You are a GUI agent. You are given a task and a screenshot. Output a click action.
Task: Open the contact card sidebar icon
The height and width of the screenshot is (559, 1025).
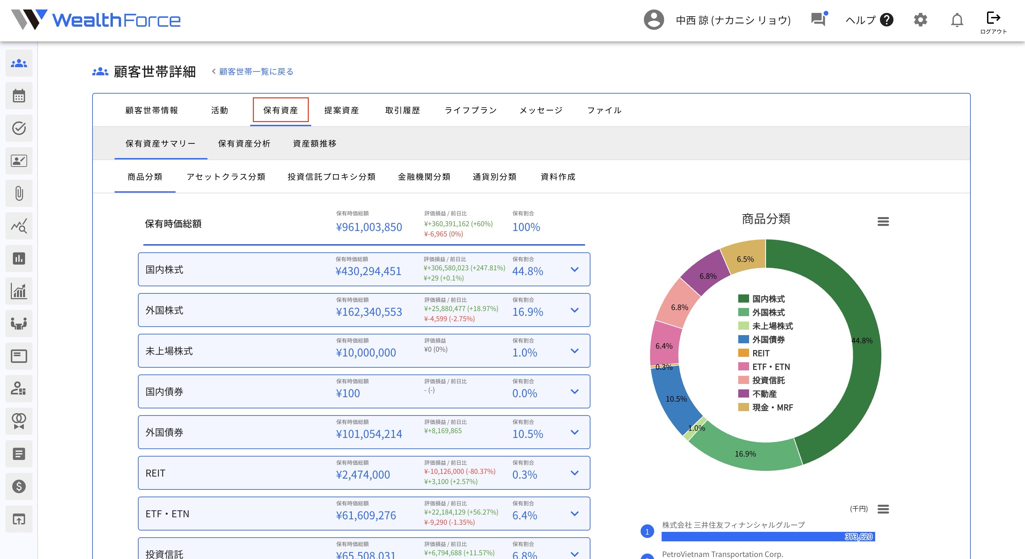tap(19, 161)
